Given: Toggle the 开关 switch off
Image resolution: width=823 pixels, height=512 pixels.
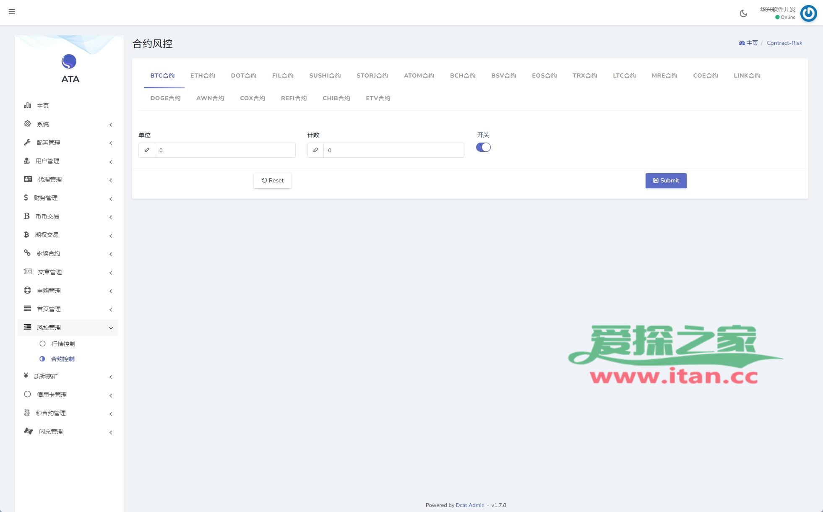Looking at the screenshot, I should coord(483,147).
